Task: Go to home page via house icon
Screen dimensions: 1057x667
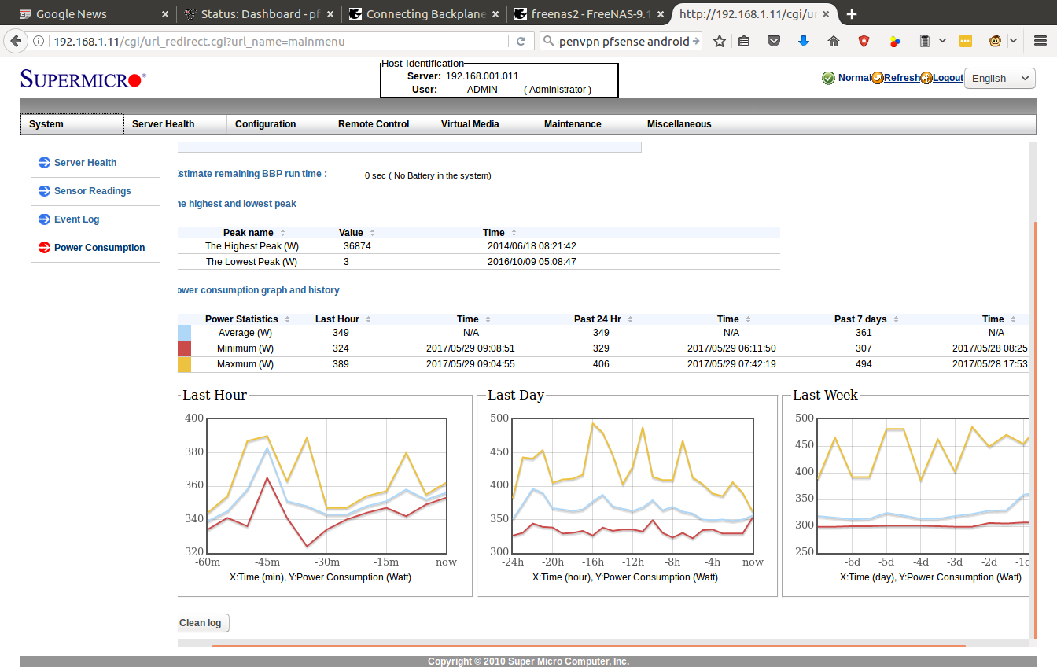Action: coord(834,42)
